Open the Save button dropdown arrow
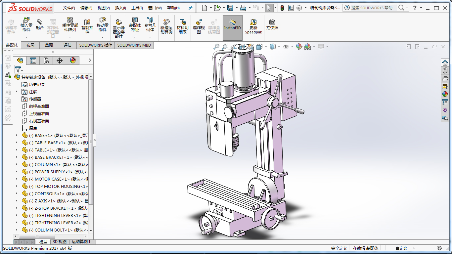452x254 pixels. [x=236, y=8]
